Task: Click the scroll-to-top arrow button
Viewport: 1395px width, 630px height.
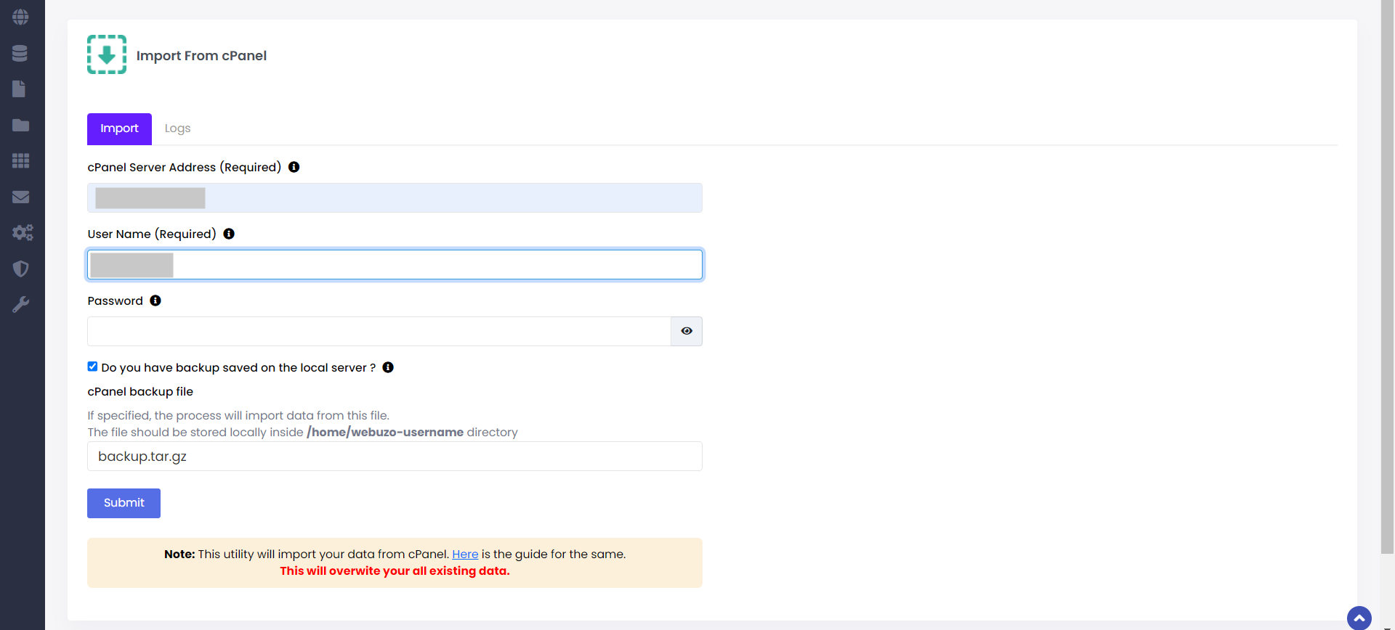Action: pos(1359,618)
